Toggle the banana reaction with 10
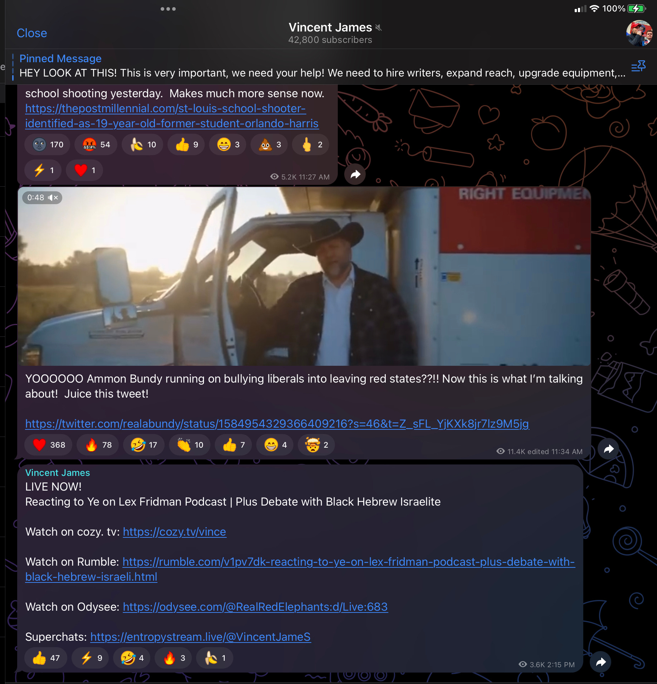The image size is (657, 684). 142,144
